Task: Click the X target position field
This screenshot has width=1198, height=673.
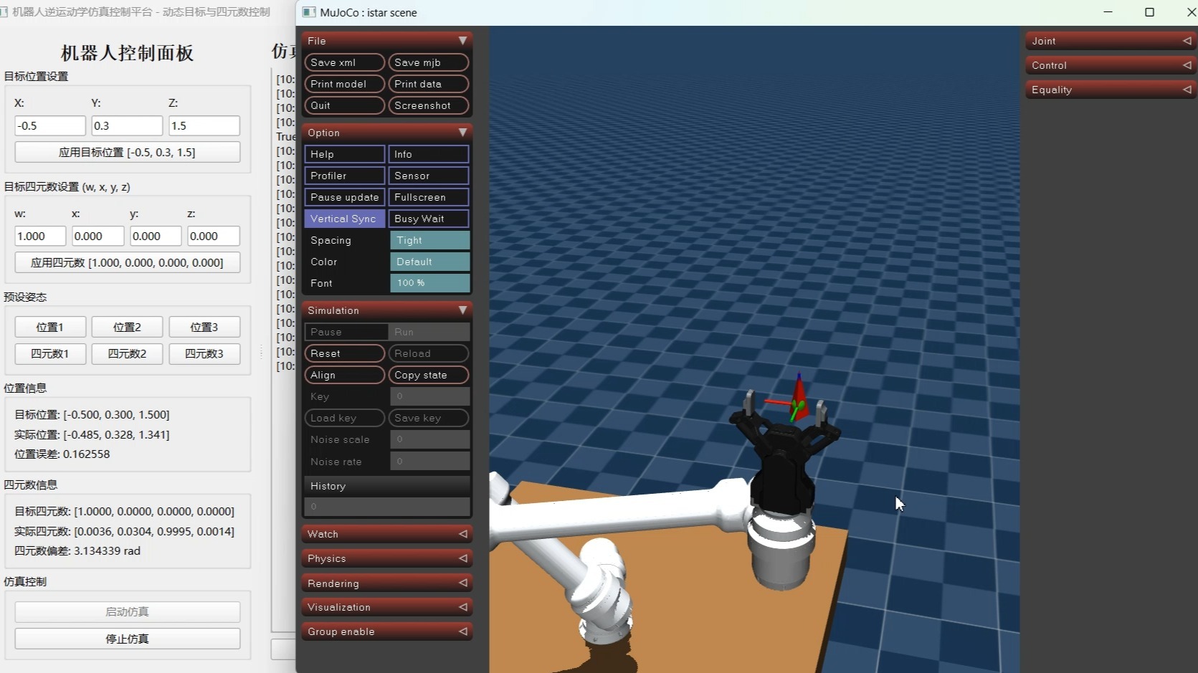Action: pos(50,125)
